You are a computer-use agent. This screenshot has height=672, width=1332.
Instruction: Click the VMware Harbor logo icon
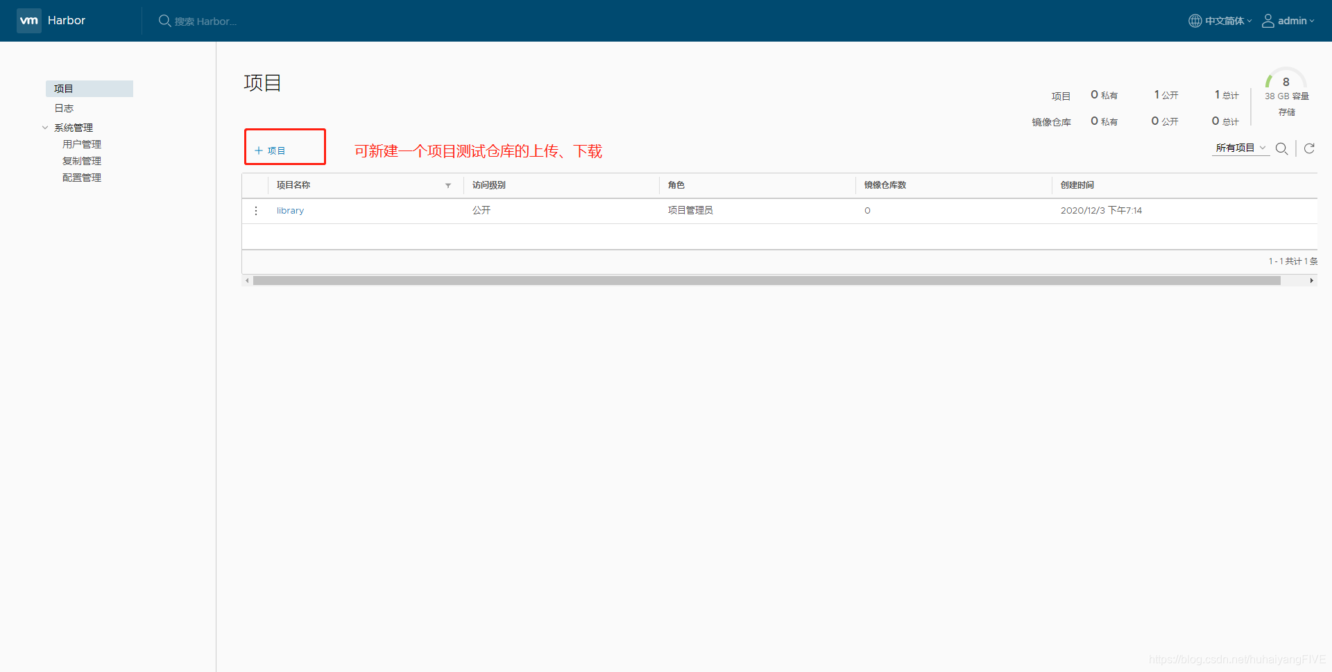pyautogui.click(x=29, y=21)
